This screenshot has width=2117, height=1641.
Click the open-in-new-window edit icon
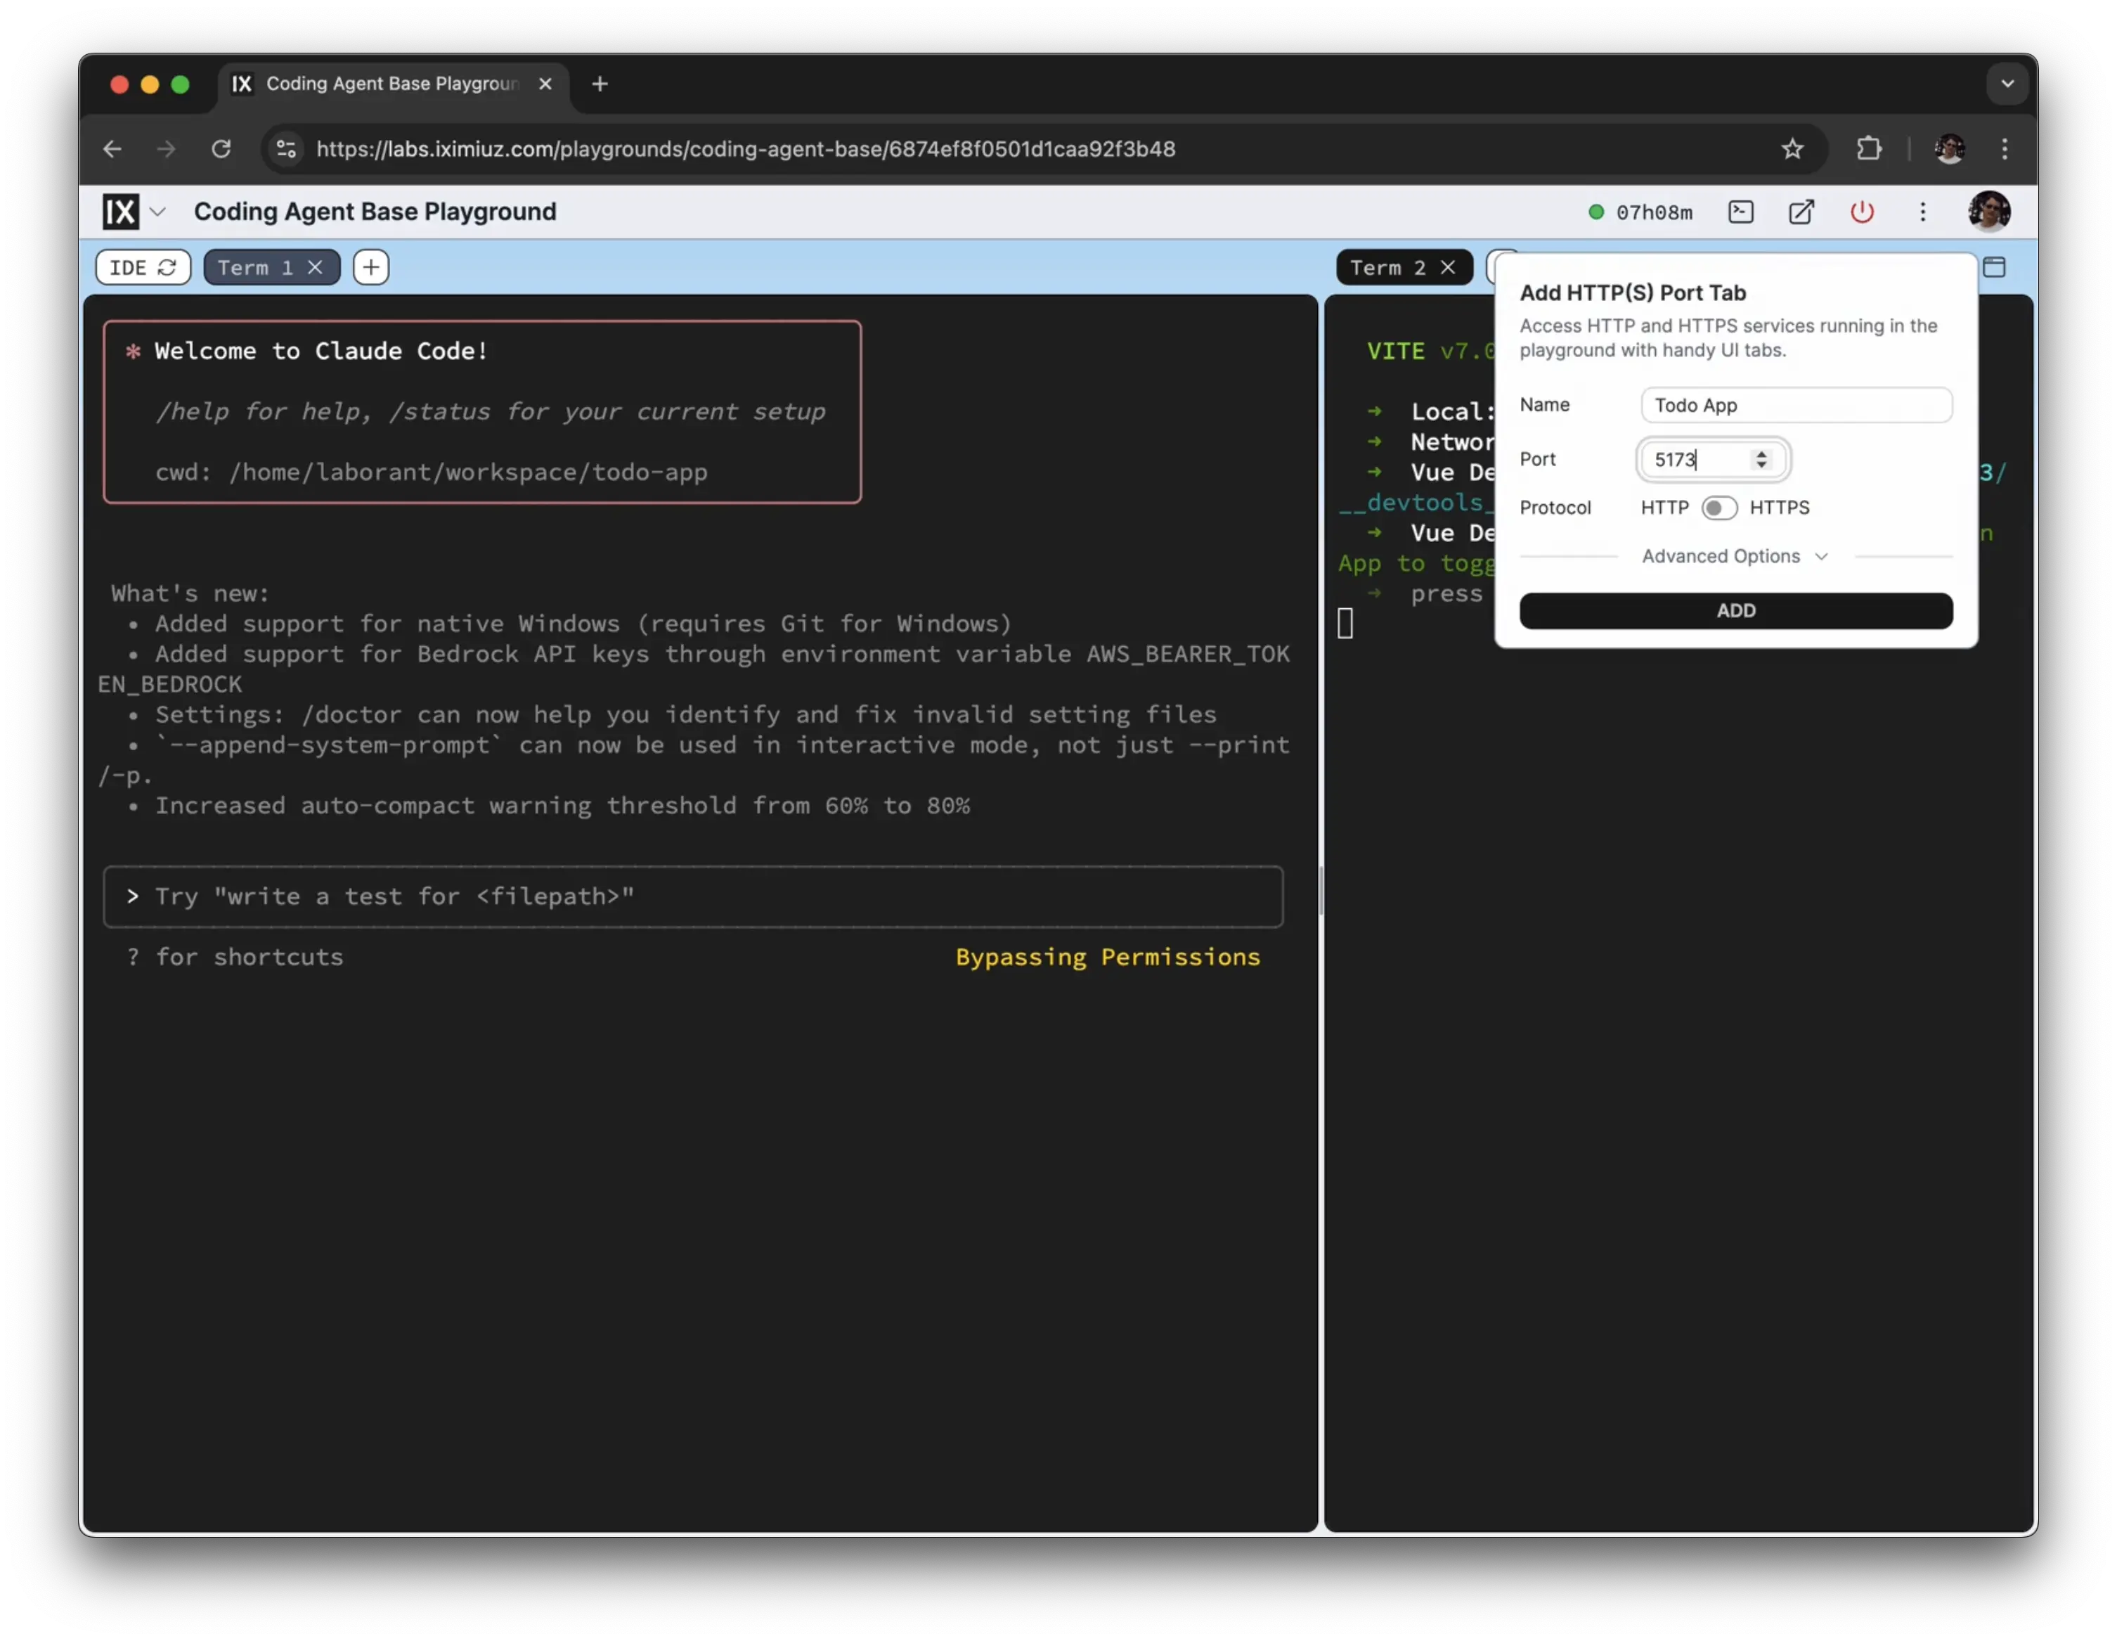coord(1801,212)
